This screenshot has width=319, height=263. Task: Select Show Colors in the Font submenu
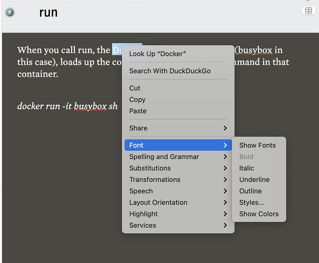click(259, 214)
